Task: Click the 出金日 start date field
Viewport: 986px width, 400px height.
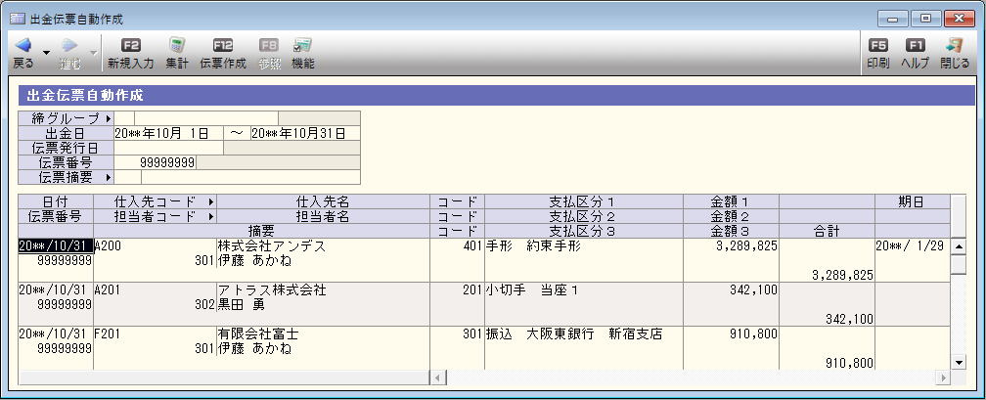Action: pos(168,133)
